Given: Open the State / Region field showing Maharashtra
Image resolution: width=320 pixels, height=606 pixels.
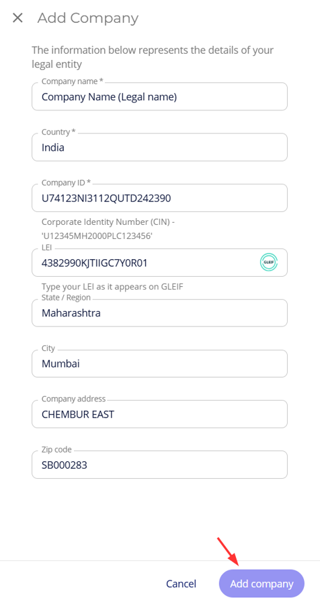Looking at the screenshot, I should point(159,312).
